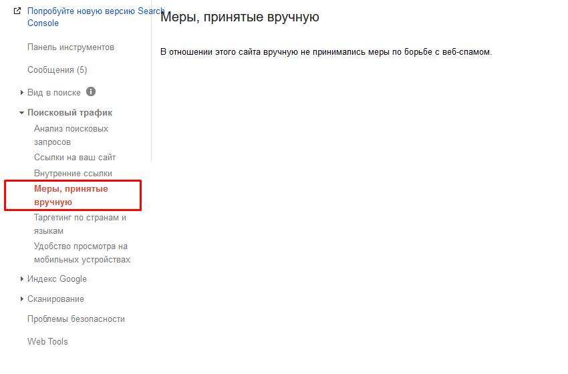Click the external link icon beside Search Console
This screenshot has width=568, height=374.
[17, 11]
